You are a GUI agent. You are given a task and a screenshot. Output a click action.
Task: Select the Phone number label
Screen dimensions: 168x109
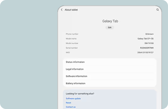tap(72, 34)
